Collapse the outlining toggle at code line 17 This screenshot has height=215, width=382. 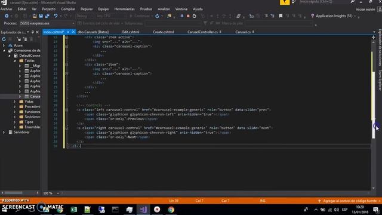point(66,47)
